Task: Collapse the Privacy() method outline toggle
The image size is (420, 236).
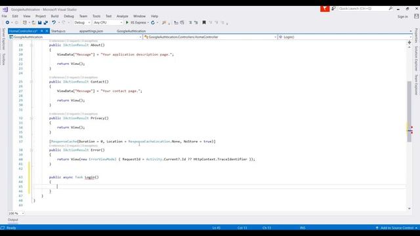Action: [x=31, y=118]
